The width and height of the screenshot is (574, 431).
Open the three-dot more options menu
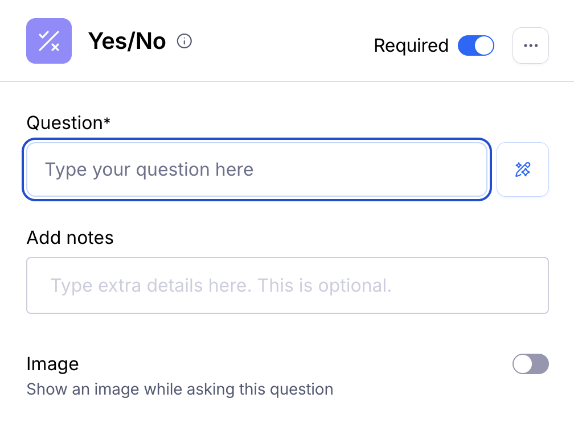pos(530,45)
